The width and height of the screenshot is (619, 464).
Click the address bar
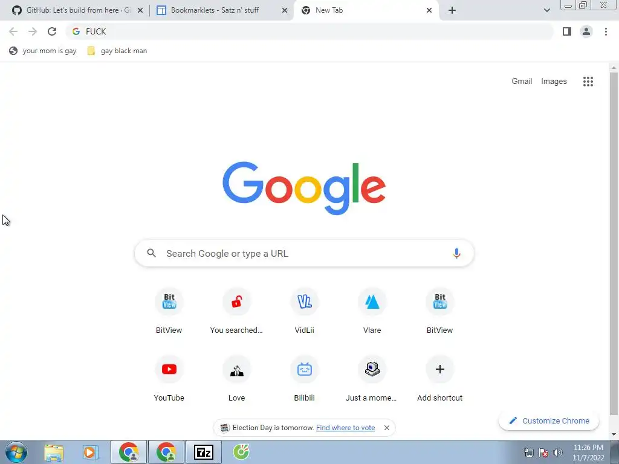[x=310, y=31]
